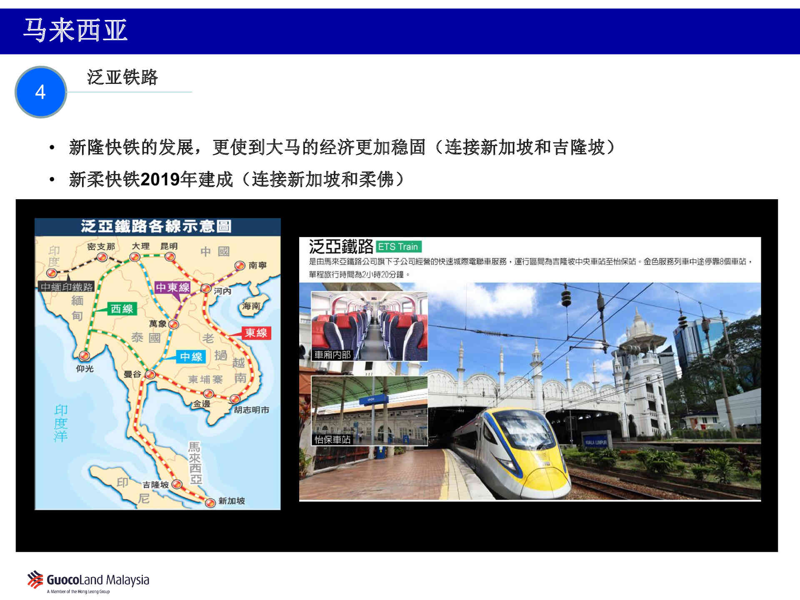
Task: Select the Ipoh station 怡保車站 thumbnail
Action: (369, 411)
